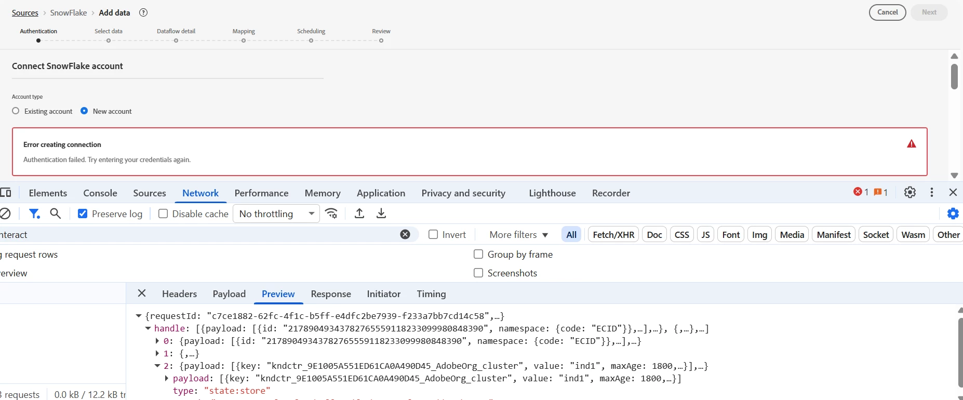Image resolution: width=963 pixels, height=400 pixels.
Task: Close the DevTools panel
Action: coord(953,192)
